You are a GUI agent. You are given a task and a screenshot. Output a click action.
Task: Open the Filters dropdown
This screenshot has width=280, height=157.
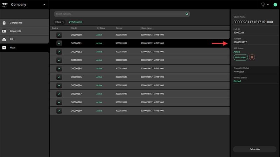point(59,22)
